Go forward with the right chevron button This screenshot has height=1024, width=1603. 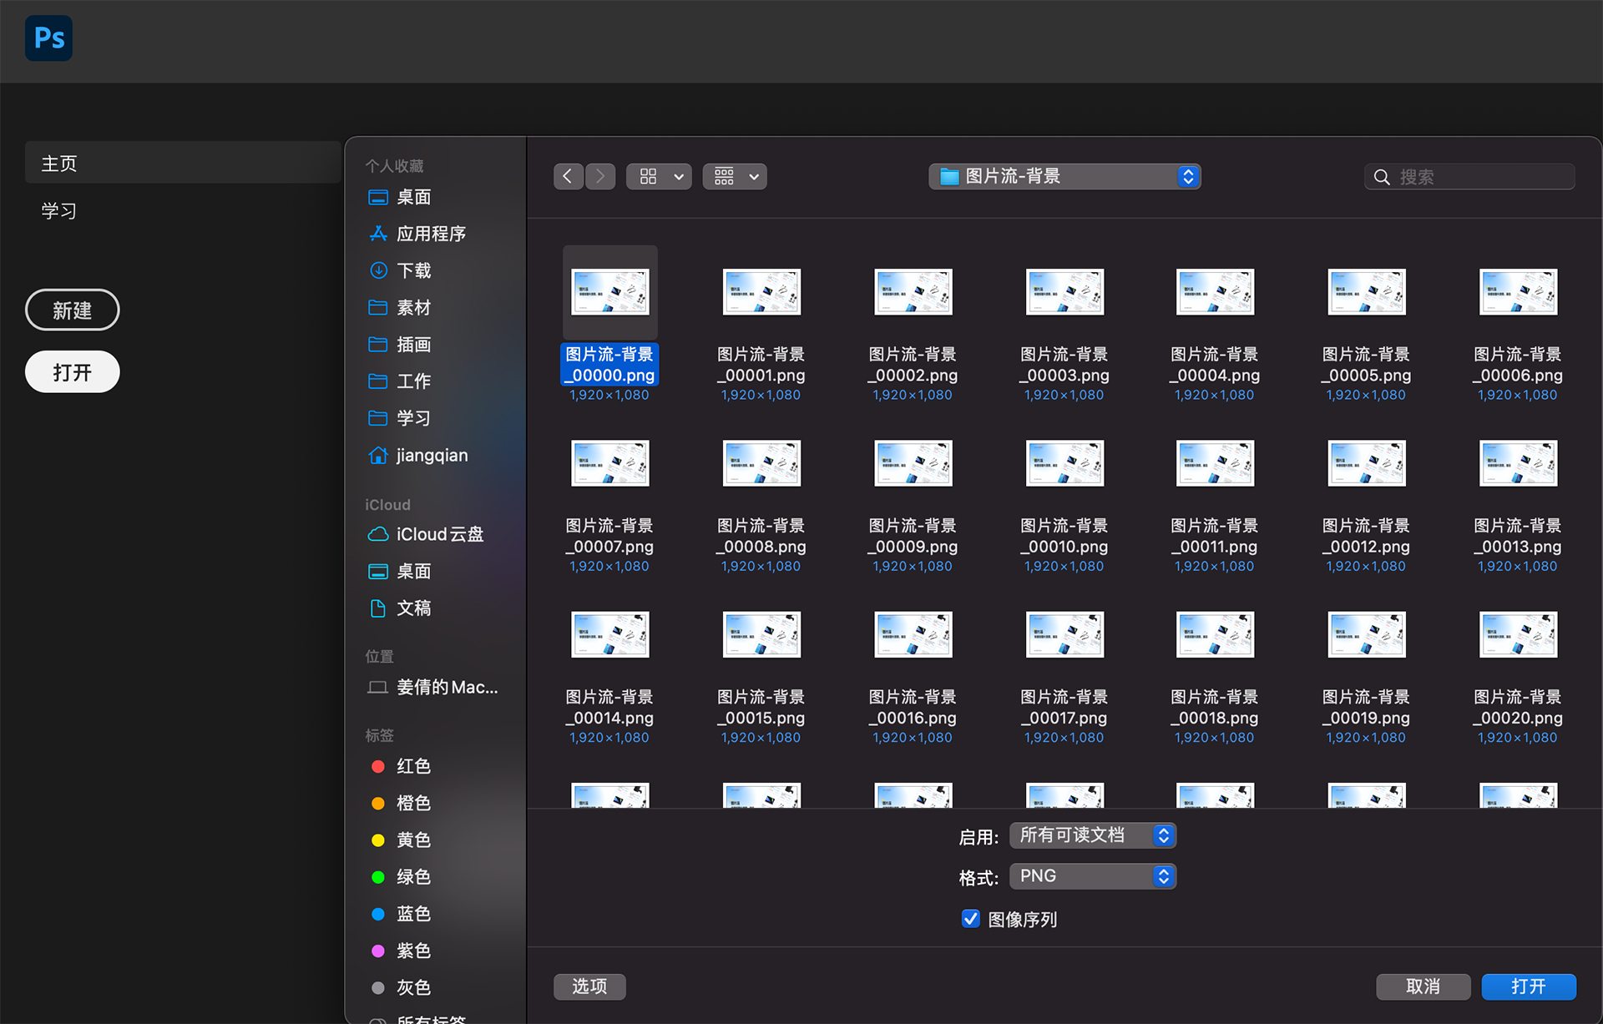(x=600, y=176)
